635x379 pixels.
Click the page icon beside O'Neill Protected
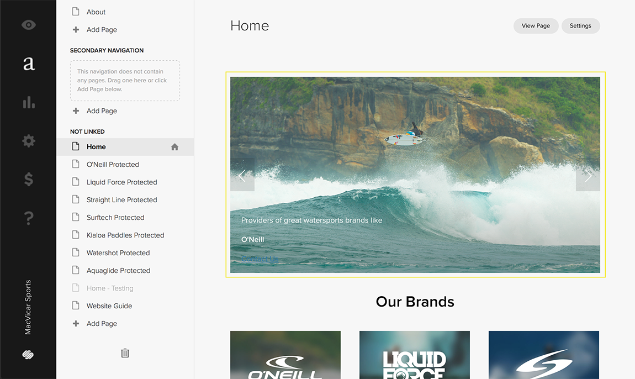[75, 164]
